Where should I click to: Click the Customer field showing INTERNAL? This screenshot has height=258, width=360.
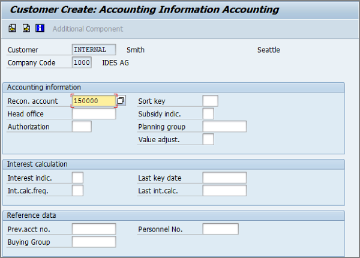tap(94, 50)
